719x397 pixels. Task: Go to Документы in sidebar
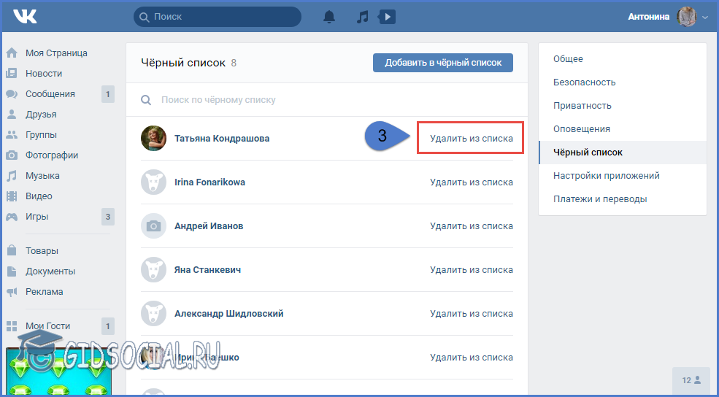(50, 271)
